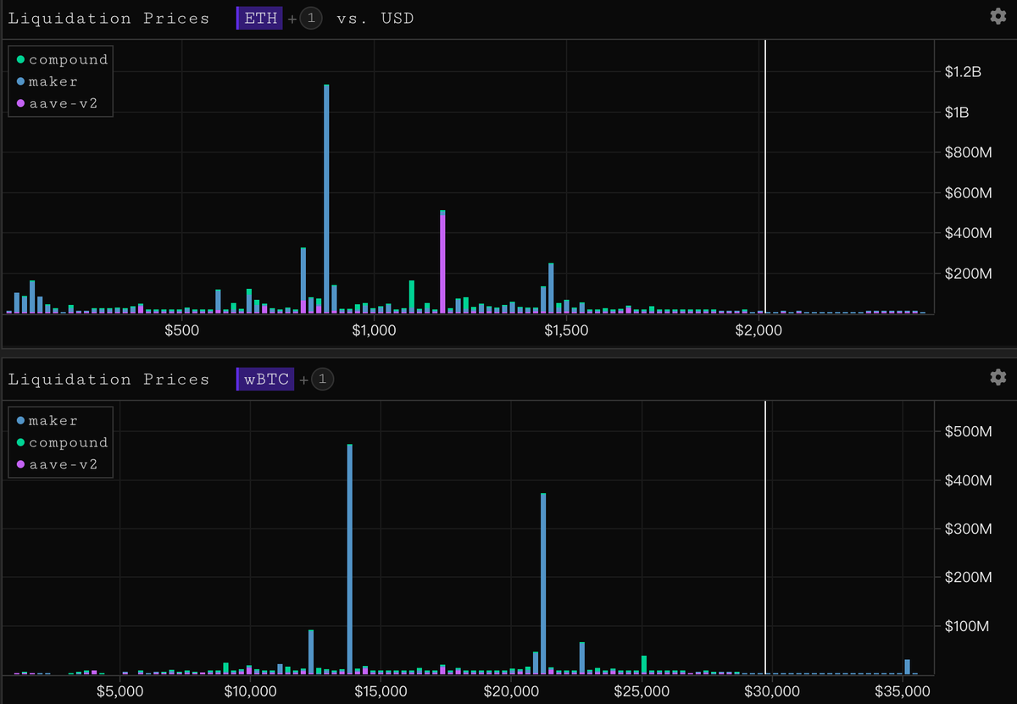1017x704 pixels.
Task: Click the $600M y-axis label
Action: (x=968, y=193)
